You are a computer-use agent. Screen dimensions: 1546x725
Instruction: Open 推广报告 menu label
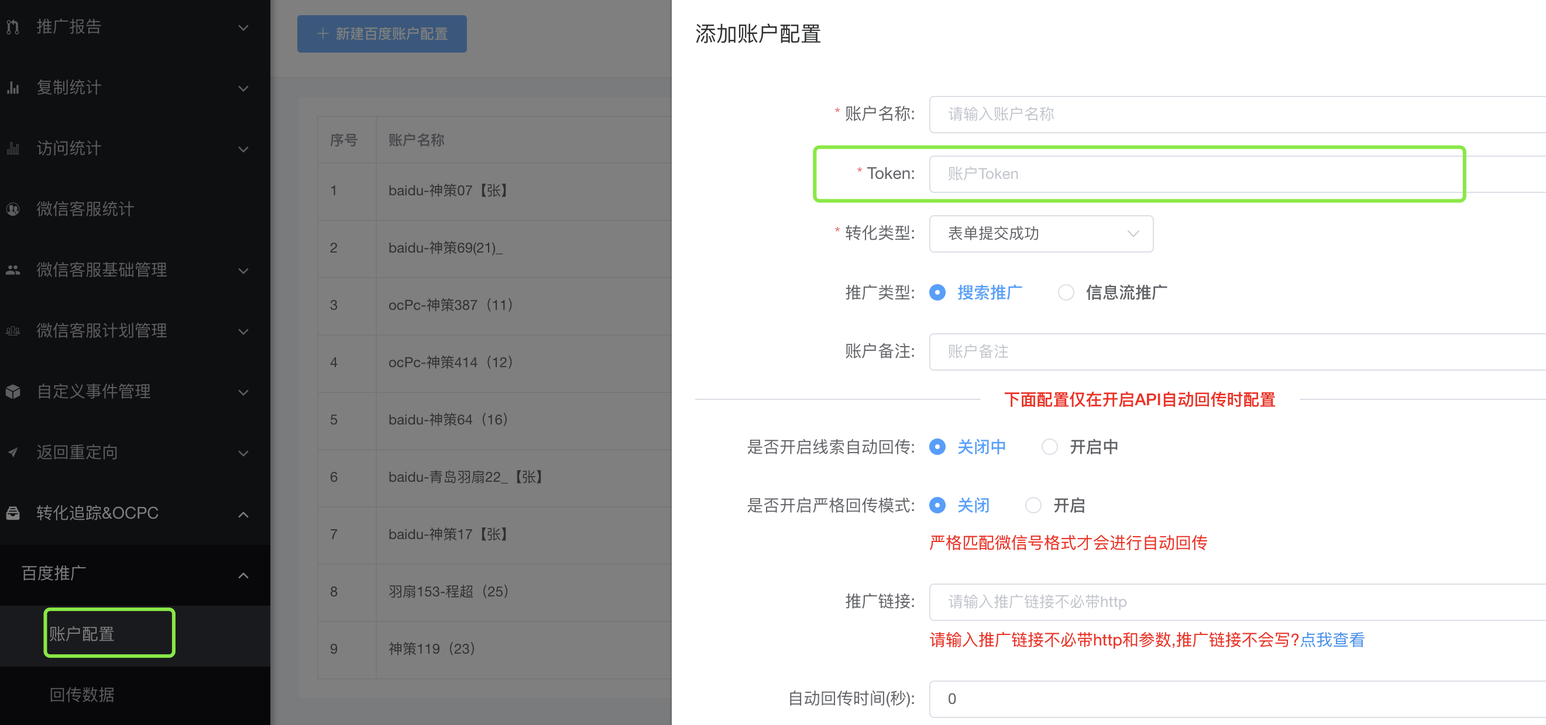coord(68,26)
